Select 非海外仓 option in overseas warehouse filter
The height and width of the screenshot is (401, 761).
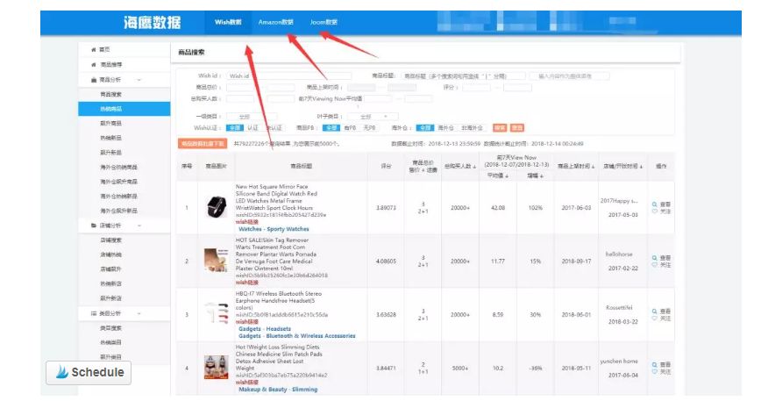pyautogui.click(x=472, y=128)
